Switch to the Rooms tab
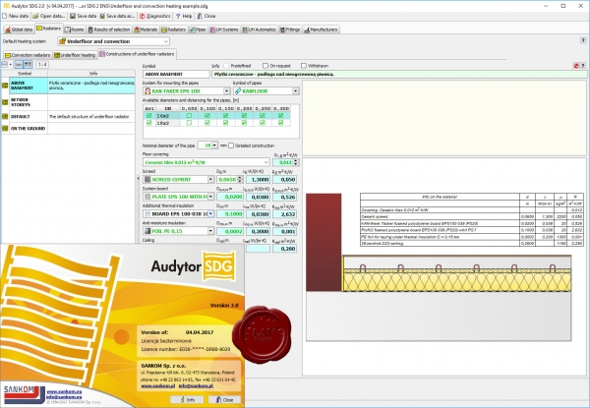The height and width of the screenshot is (408, 590). (x=74, y=29)
